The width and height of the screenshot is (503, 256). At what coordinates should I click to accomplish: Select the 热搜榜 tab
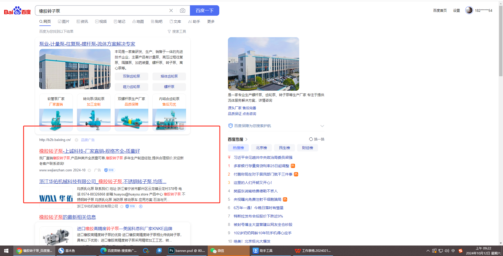238,148
